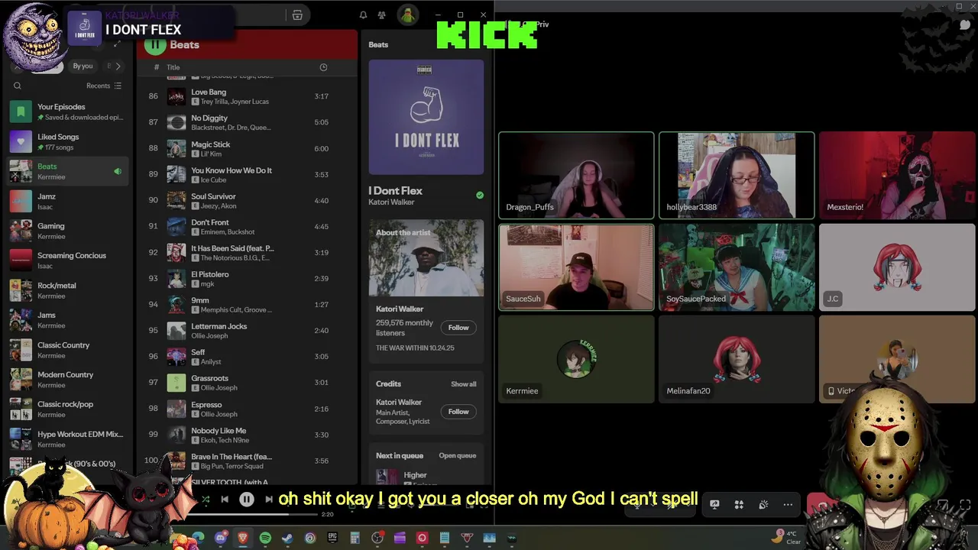This screenshot has width=978, height=550.
Task: Share your screen in Discord call
Action: 714,504
